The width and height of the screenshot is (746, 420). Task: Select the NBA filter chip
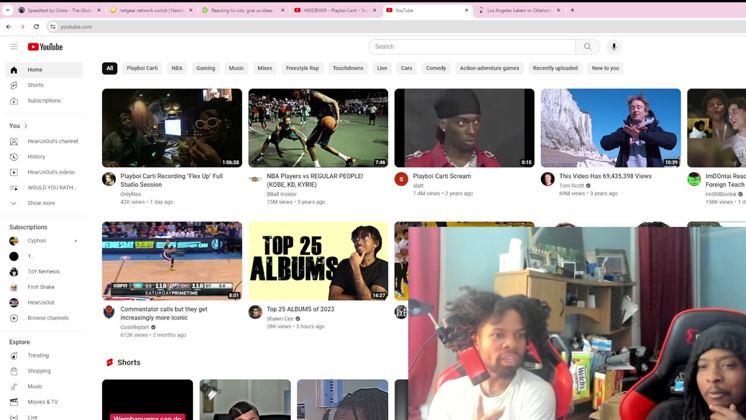(x=177, y=68)
